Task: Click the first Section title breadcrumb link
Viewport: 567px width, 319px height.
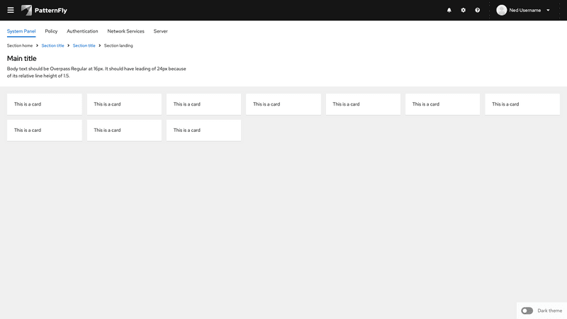Action: click(52, 45)
